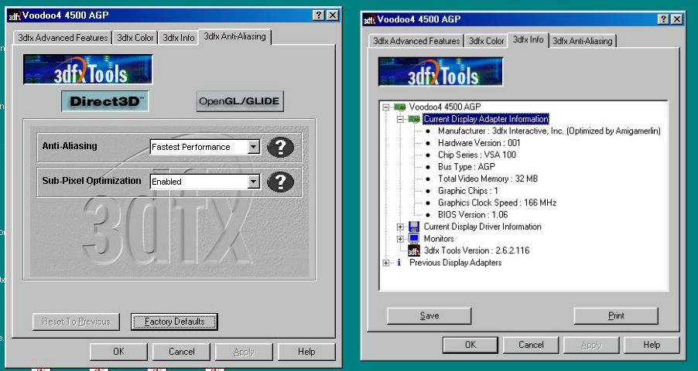Click Reset To Previous button

pos(76,322)
